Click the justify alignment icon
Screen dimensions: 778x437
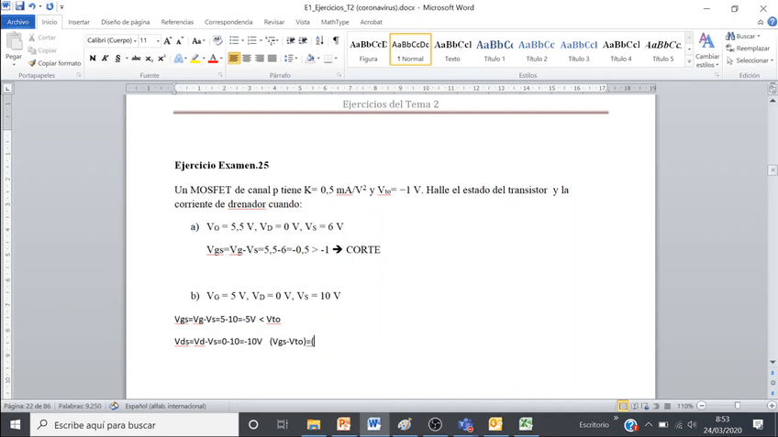[272, 59]
